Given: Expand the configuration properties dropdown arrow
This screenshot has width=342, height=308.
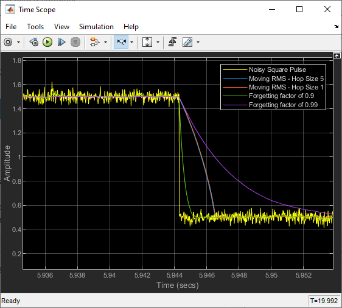Looking at the screenshot, I should pyautogui.click(x=18, y=43).
